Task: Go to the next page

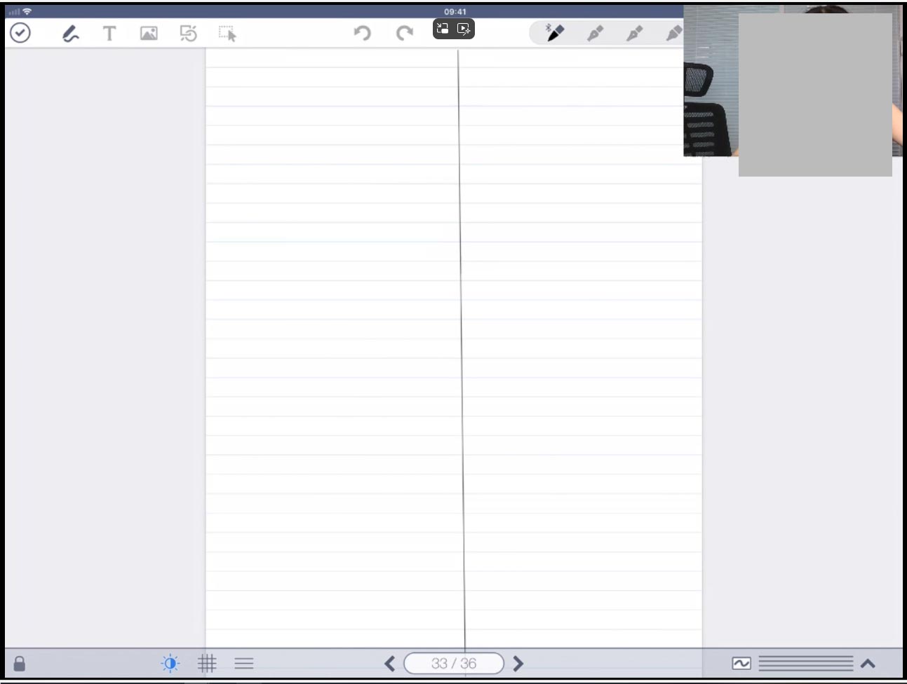Action: coord(518,663)
